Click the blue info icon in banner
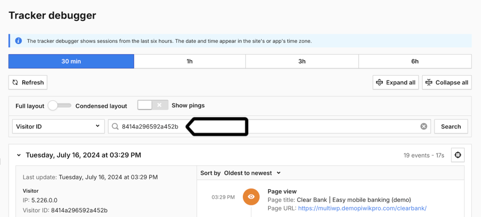The image size is (481, 217). click(18, 41)
